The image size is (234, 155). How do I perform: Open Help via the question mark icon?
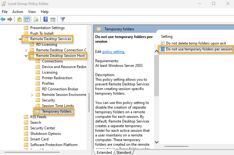(45, 19)
